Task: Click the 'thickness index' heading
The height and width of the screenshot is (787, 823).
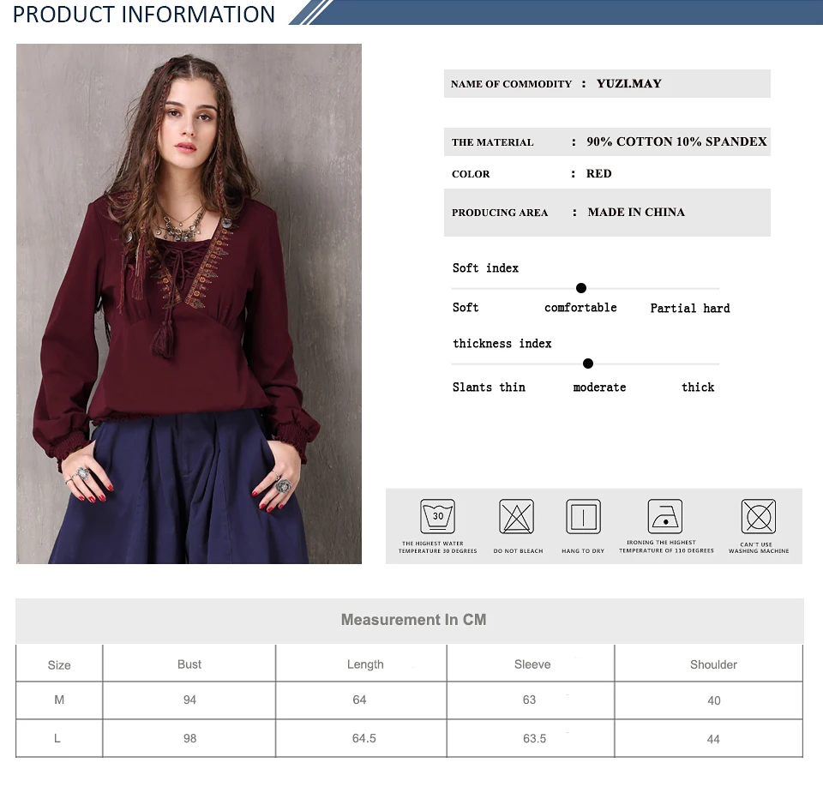Action: point(502,344)
